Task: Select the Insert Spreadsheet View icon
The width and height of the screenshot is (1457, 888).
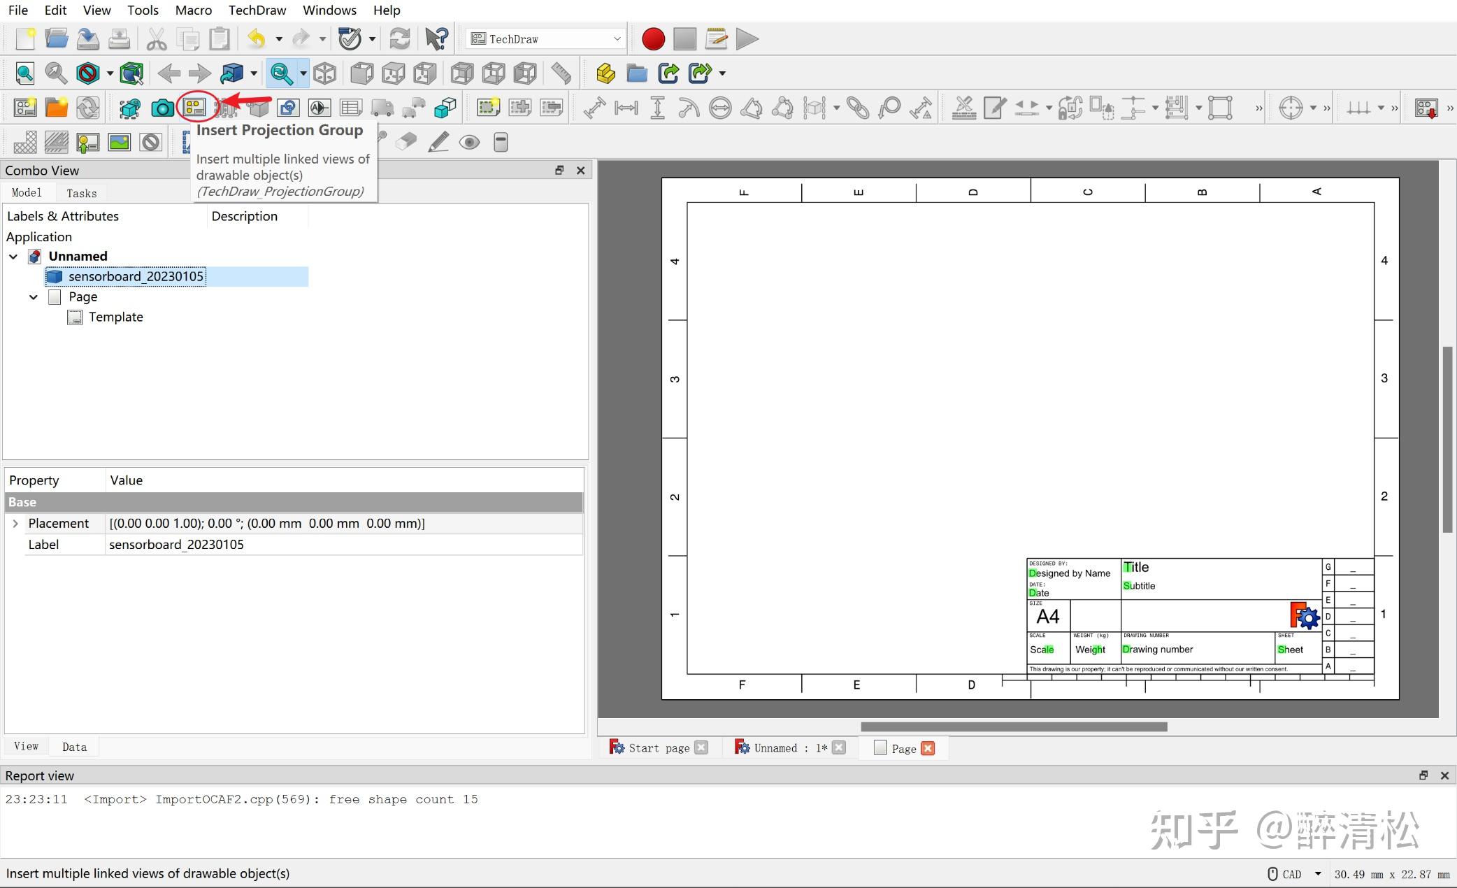Action: click(x=350, y=108)
